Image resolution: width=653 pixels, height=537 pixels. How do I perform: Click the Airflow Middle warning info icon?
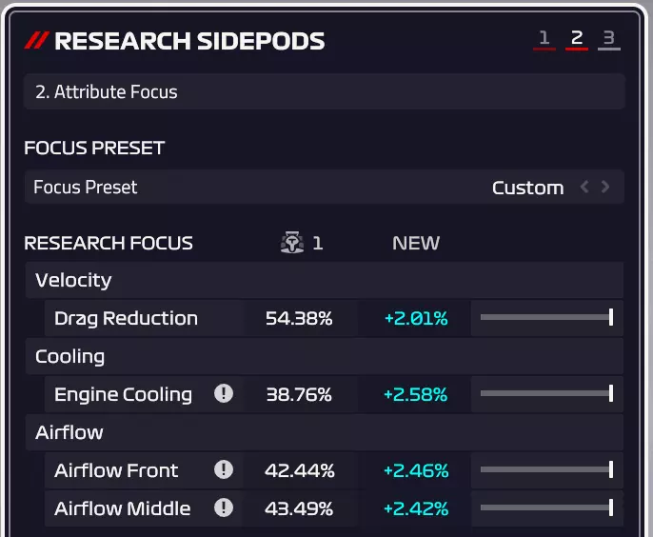tap(224, 508)
